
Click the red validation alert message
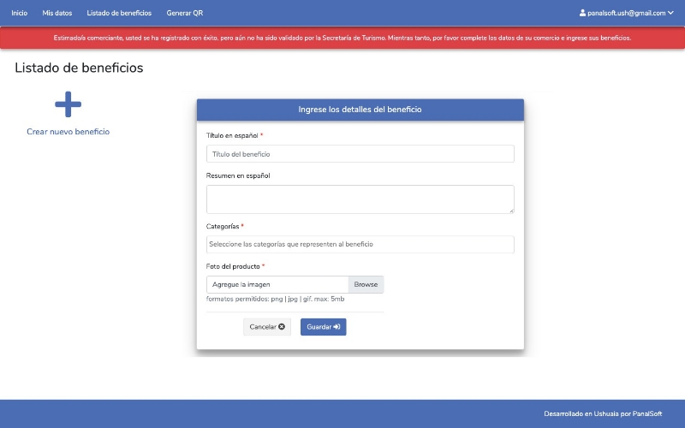342,38
